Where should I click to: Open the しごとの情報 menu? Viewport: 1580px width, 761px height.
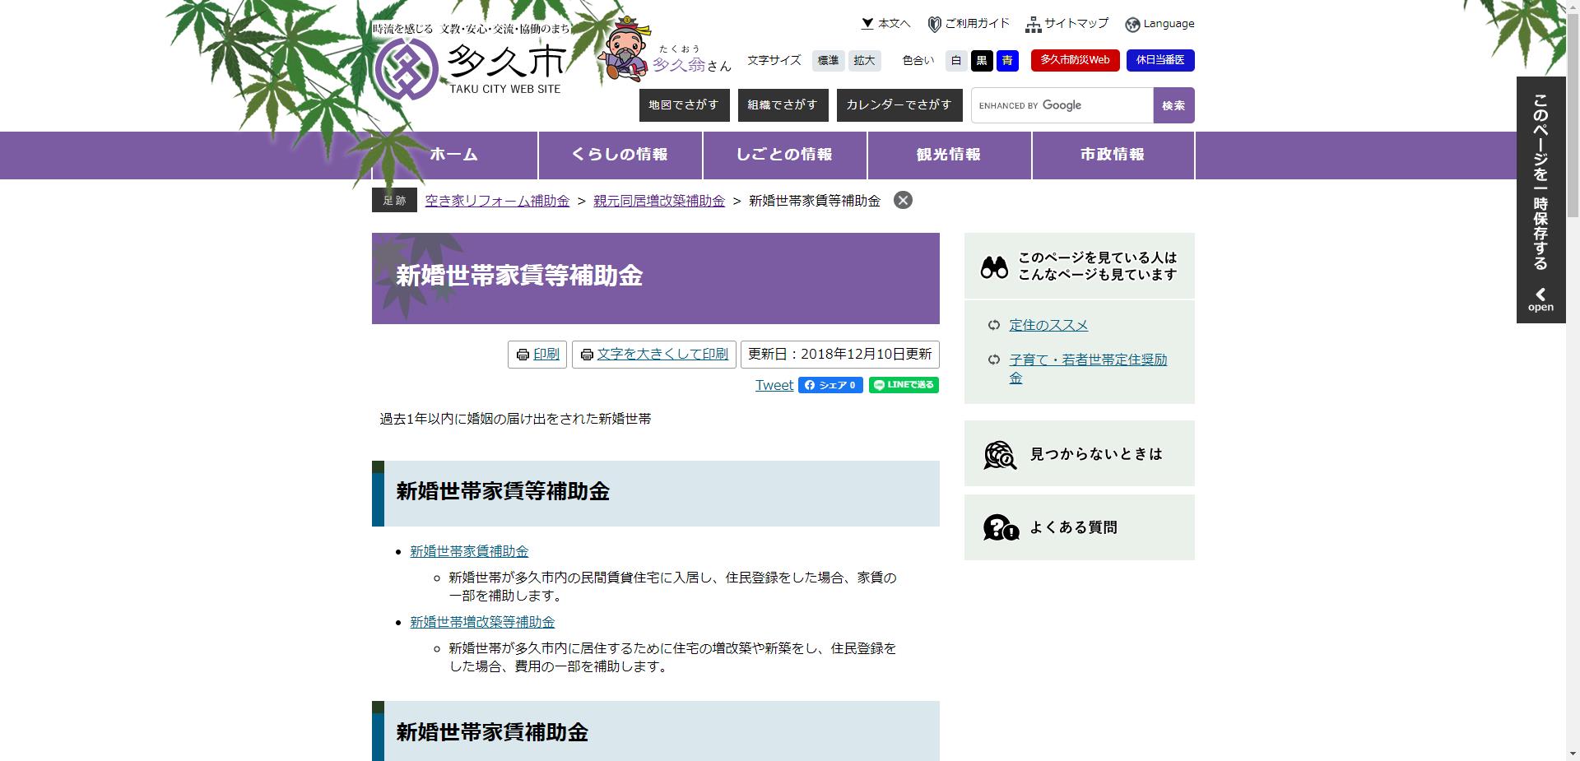[783, 155]
